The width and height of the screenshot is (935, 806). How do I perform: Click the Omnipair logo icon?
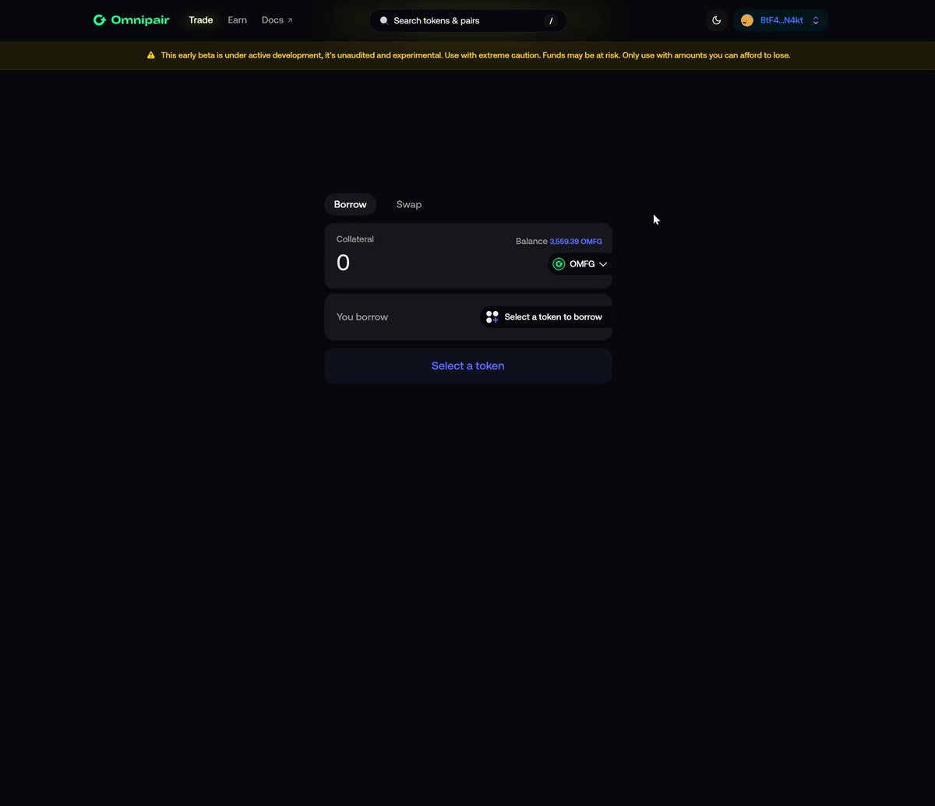100,20
